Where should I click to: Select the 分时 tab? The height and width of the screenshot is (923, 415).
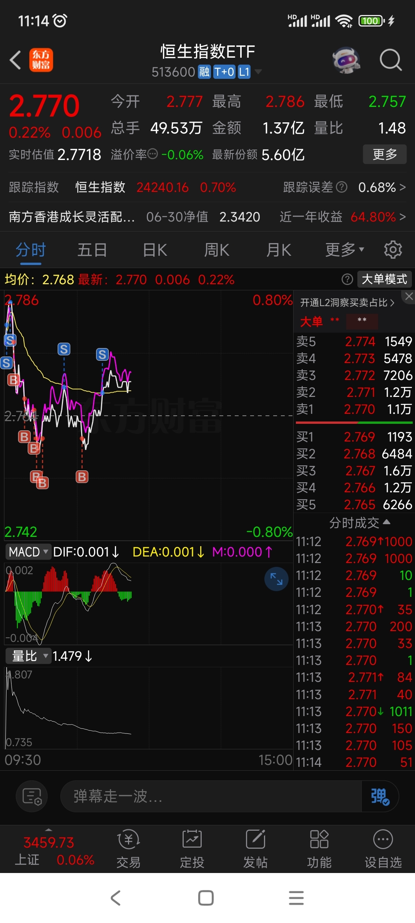[31, 250]
